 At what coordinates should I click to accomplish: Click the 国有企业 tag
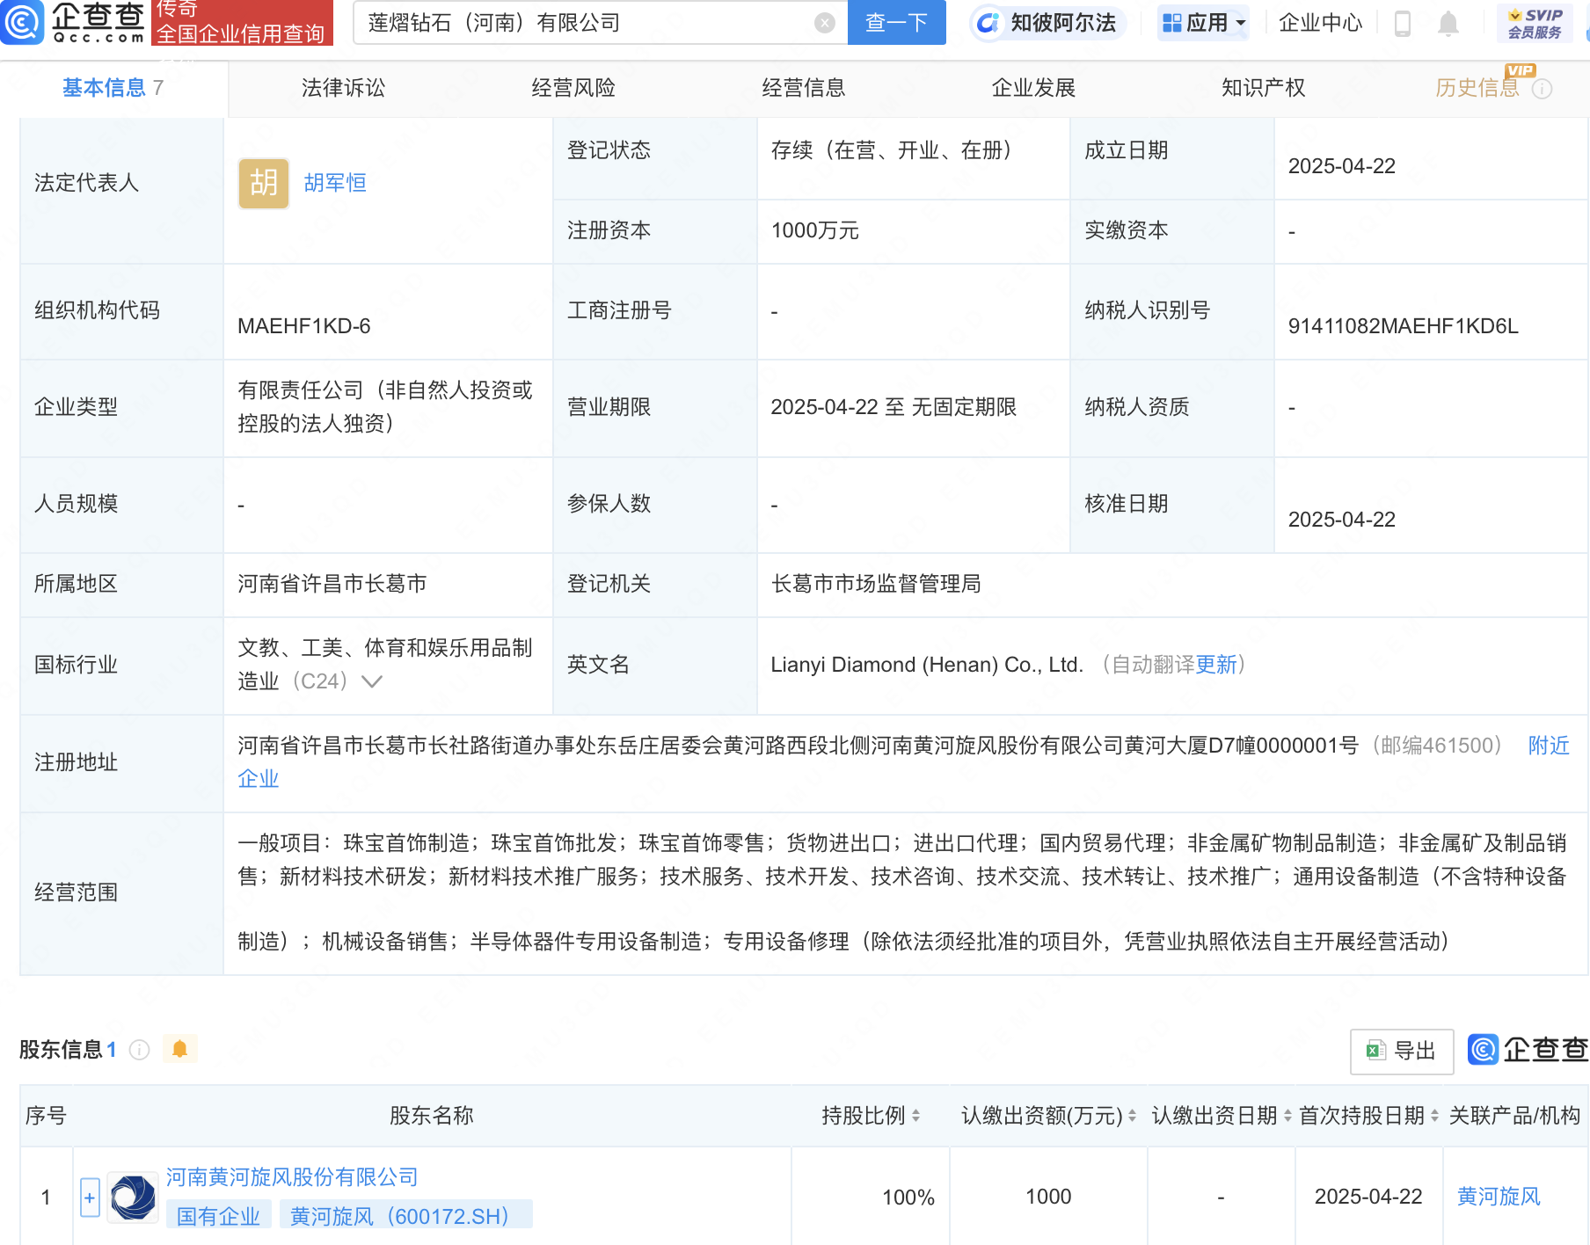click(219, 1216)
